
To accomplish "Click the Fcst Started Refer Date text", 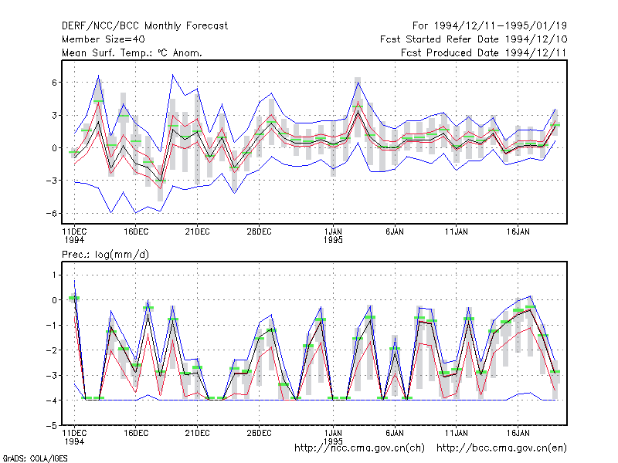I will 474,39.
